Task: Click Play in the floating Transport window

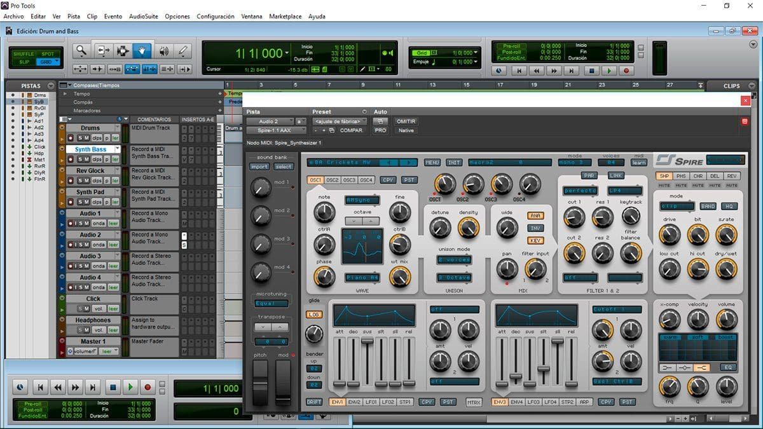Action: click(x=130, y=386)
